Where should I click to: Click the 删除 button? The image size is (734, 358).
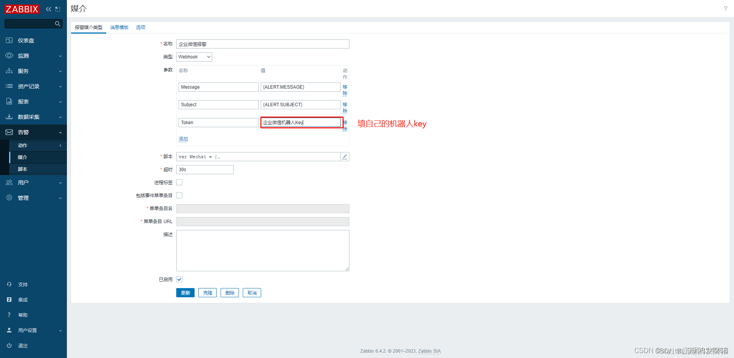230,293
